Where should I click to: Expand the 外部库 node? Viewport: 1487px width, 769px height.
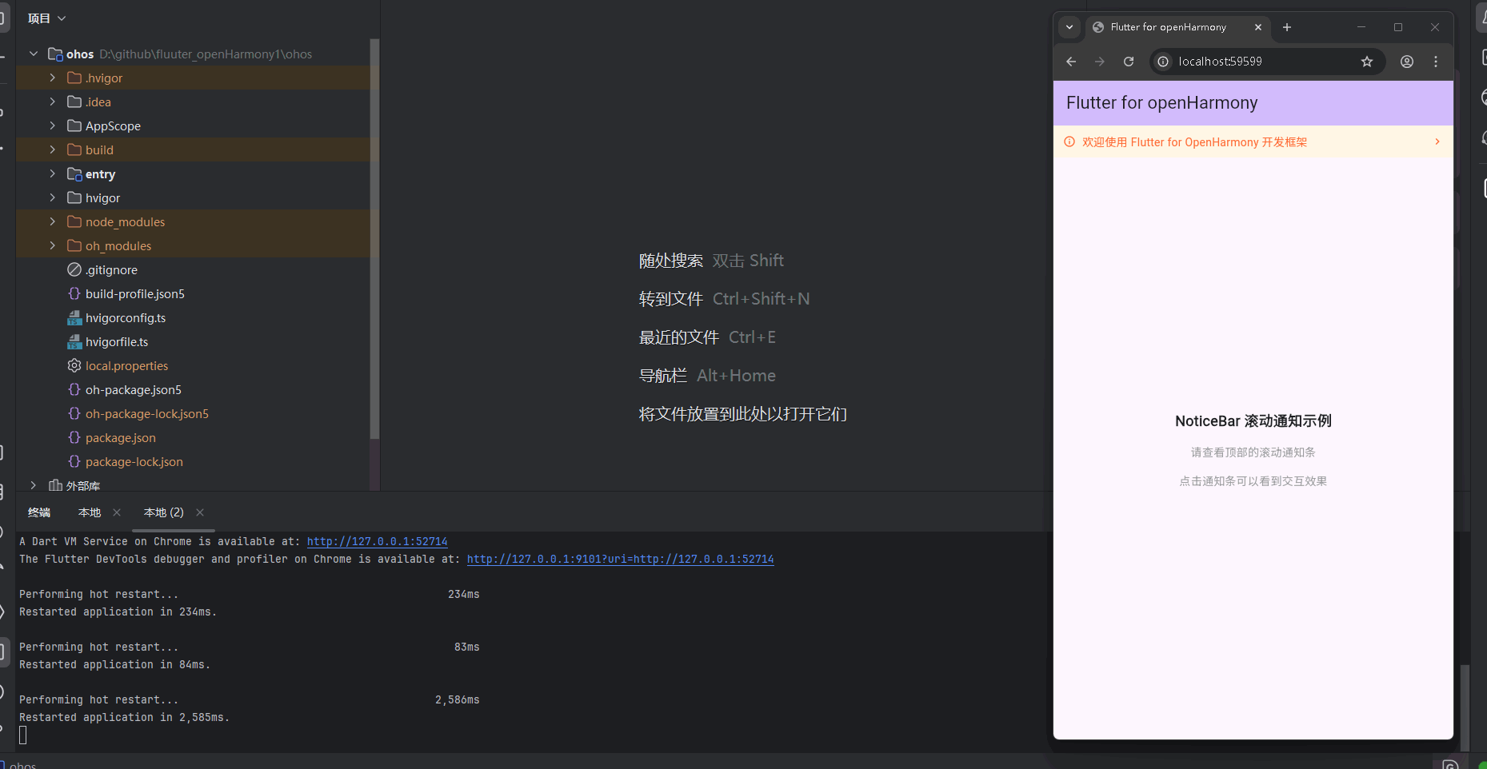(x=34, y=485)
